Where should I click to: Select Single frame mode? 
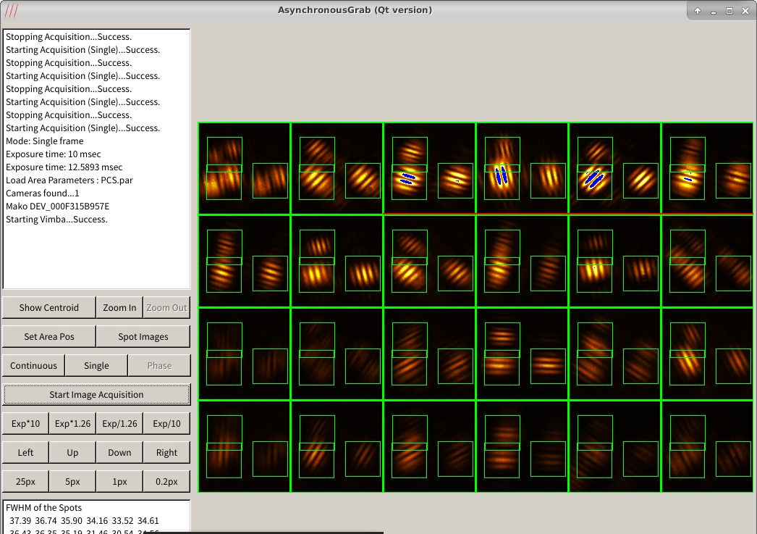tap(96, 366)
